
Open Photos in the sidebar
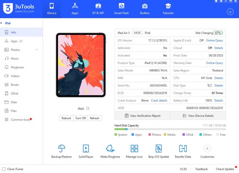coord(15,50)
